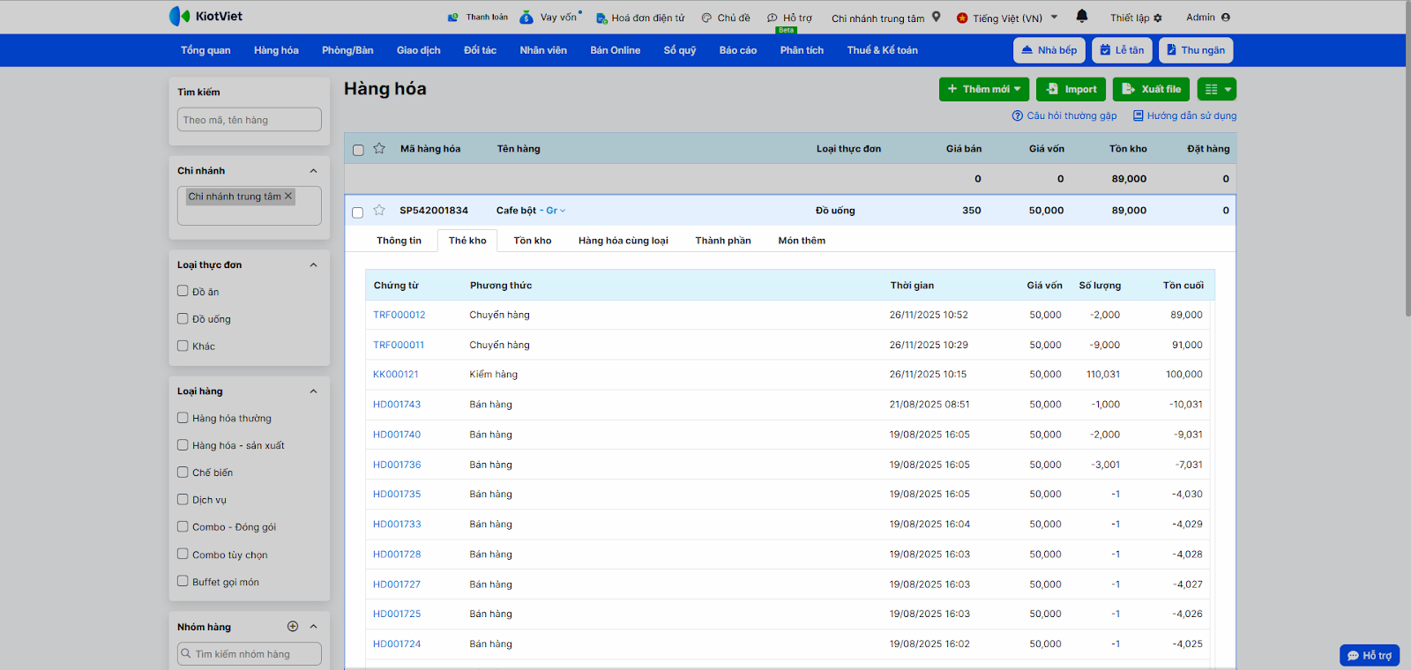
Task: Click the star icon in table header
Action: point(379,148)
